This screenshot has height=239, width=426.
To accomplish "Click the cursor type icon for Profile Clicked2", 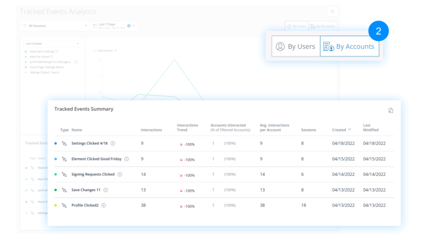I will (64, 205).
